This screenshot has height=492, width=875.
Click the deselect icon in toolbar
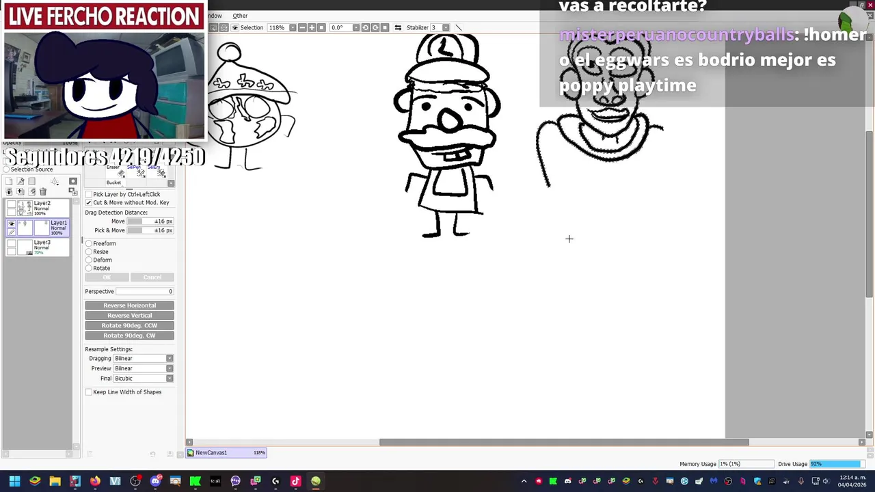pyautogui.click(x=213, y=27)
